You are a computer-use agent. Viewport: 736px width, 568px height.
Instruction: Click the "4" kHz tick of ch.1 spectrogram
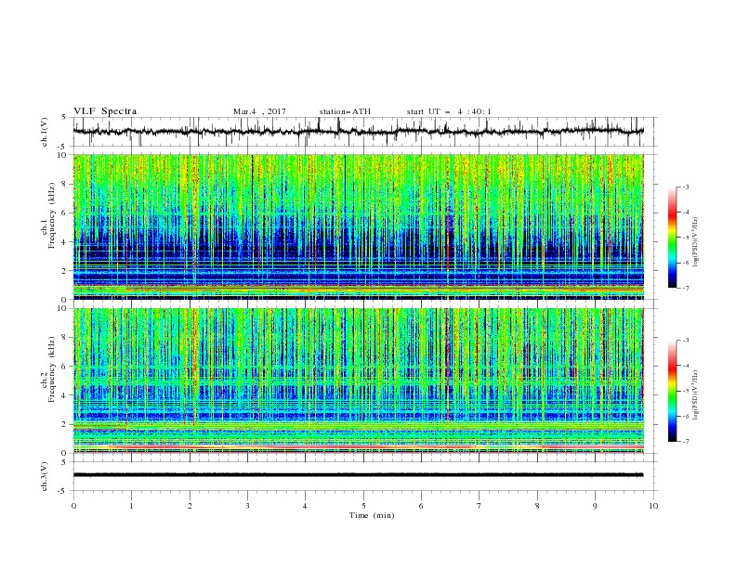pos(65,242)
